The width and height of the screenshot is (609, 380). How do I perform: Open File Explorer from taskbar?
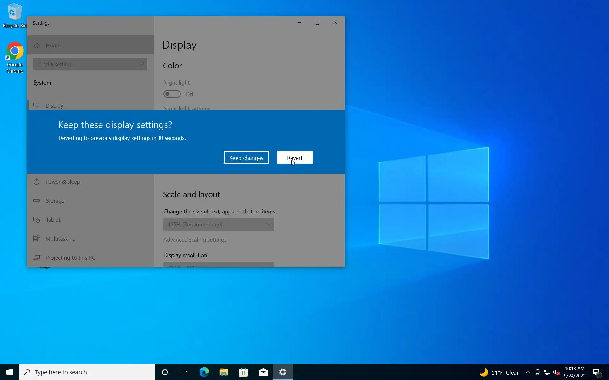pyautogui.click(x=224, y=372)
